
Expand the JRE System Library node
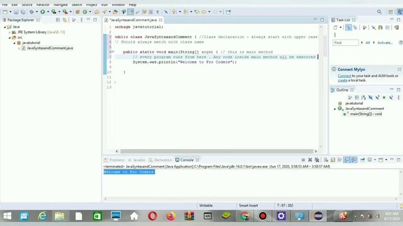pyautogui.click(x=9, y=32)
